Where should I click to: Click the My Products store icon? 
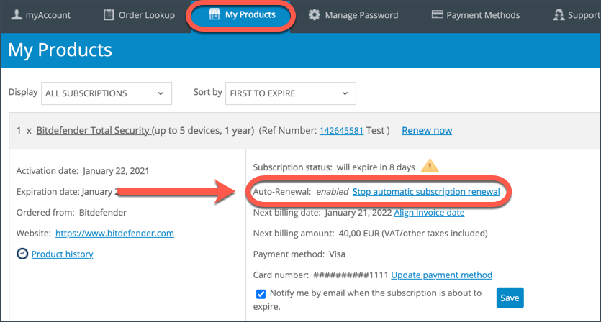pos(214,14)
